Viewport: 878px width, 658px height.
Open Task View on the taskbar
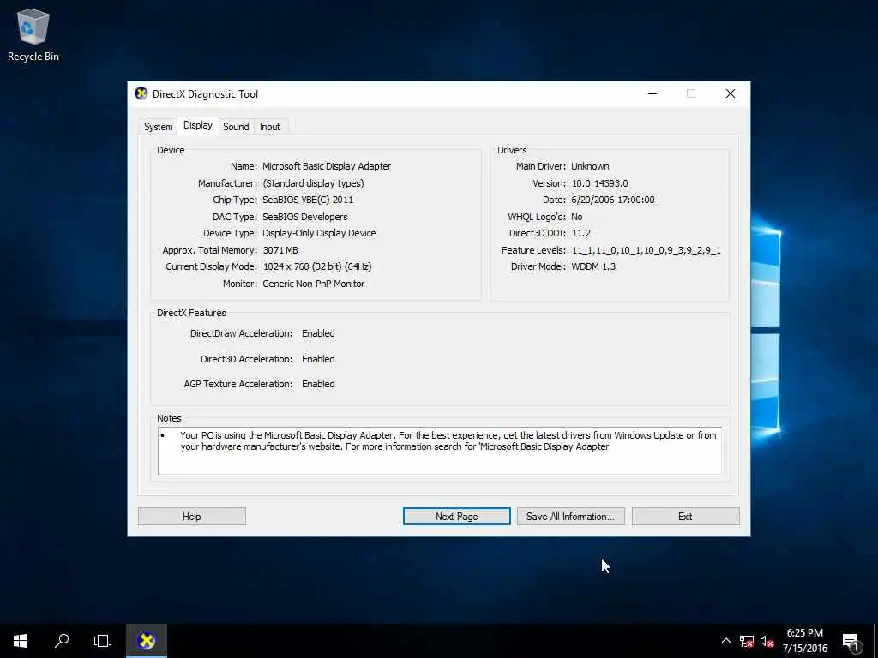tap(103, 641)
